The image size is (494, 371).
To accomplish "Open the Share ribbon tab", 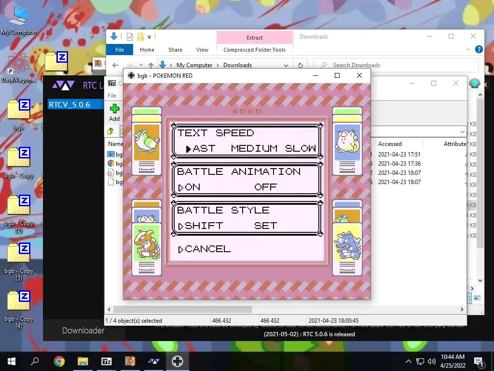I will pos(175,50).
